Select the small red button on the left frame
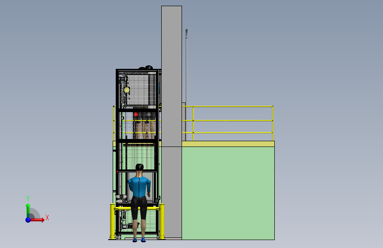Image resolution: width=383 pixels, height=248 pixels. pos(117,172)
